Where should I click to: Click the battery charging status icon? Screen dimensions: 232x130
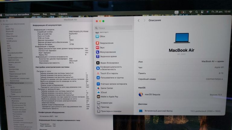pos(184,12)
